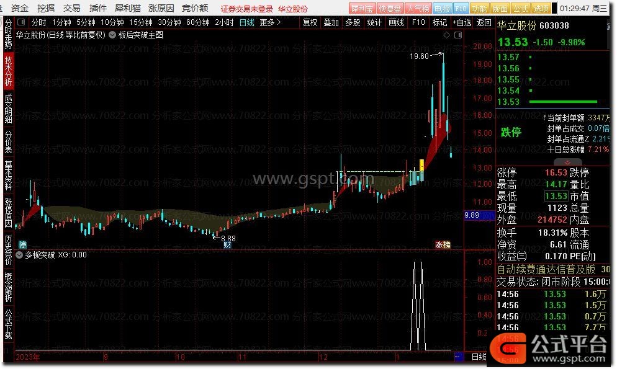
Task: Click the 复权 toolbar button
Action: 310,22
